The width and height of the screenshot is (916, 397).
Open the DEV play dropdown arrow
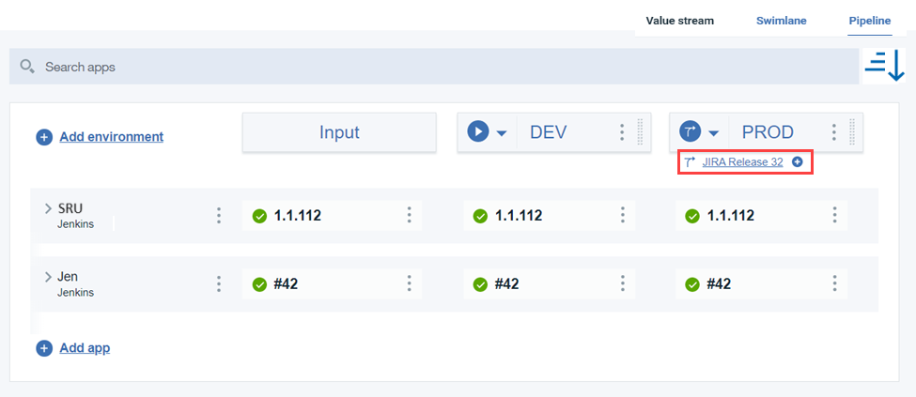502,133
